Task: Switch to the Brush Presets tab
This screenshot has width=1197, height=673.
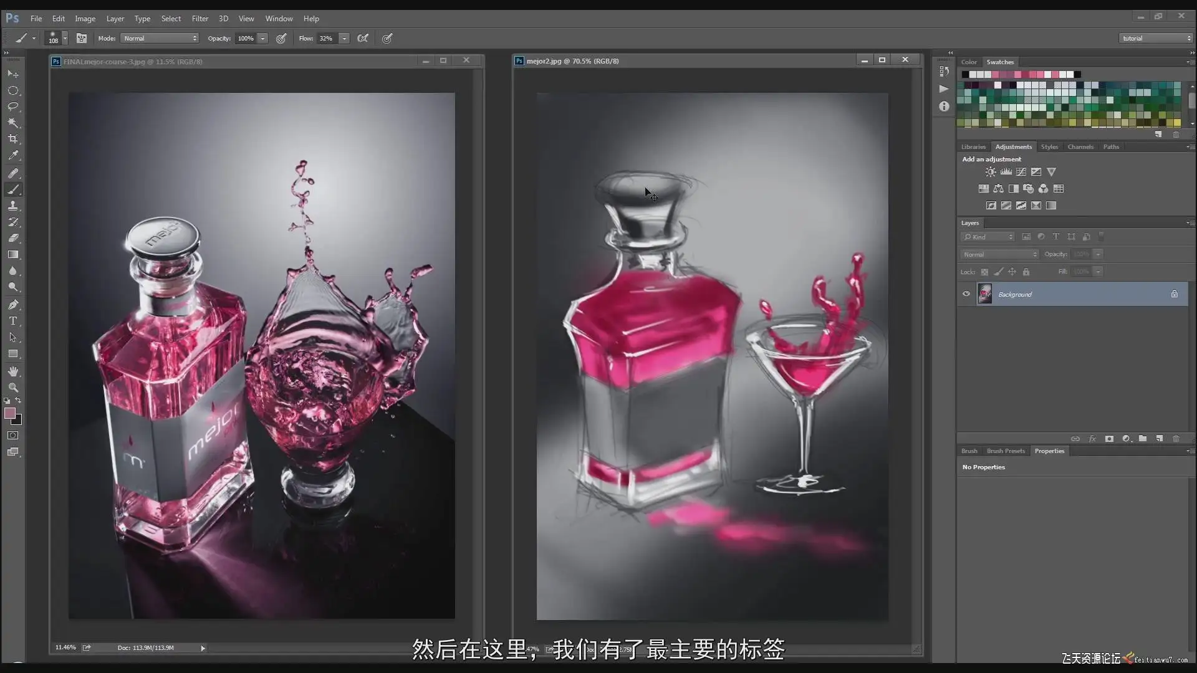Action: tap(1006, 451)
